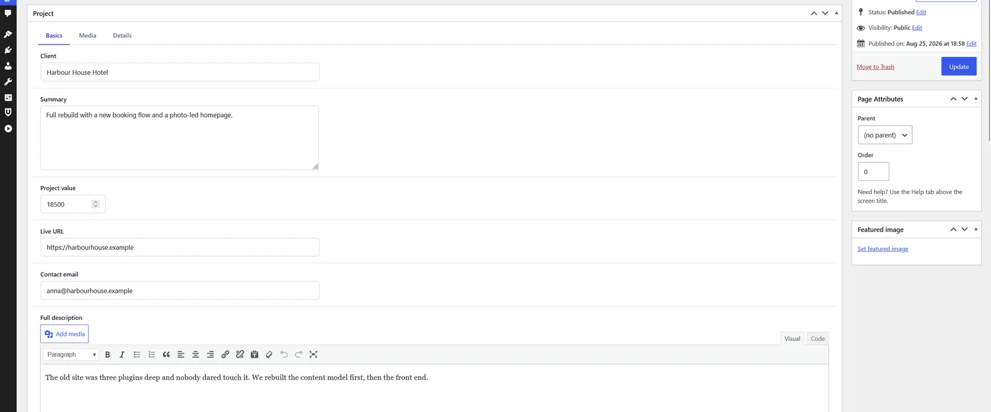
Task: Move Project panel down
Action: [x=825, y=13]
